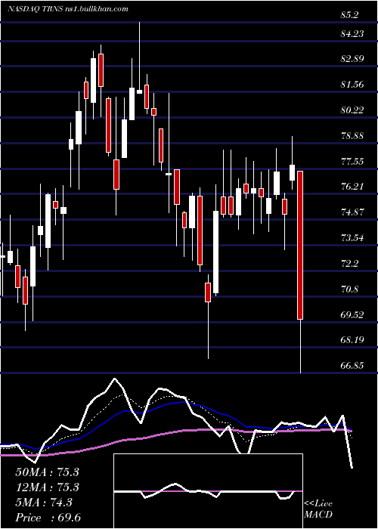Click the 69.52 price axis label
The image size is (378, 529).
point(352,315)
